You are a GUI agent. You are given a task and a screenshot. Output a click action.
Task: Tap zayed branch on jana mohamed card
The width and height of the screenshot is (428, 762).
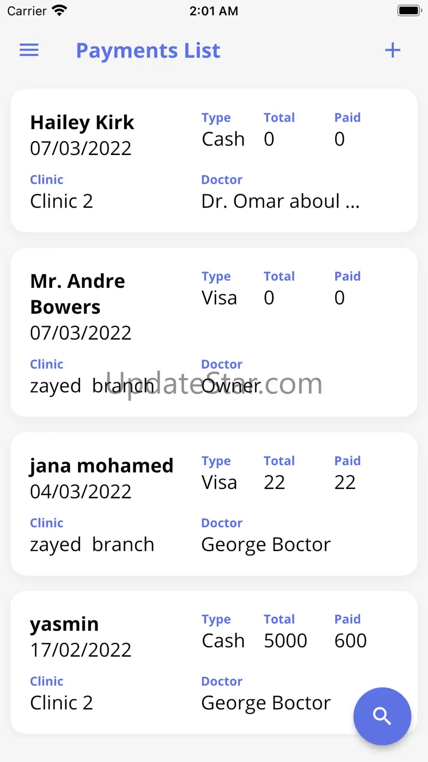click(x=92, y=544)
